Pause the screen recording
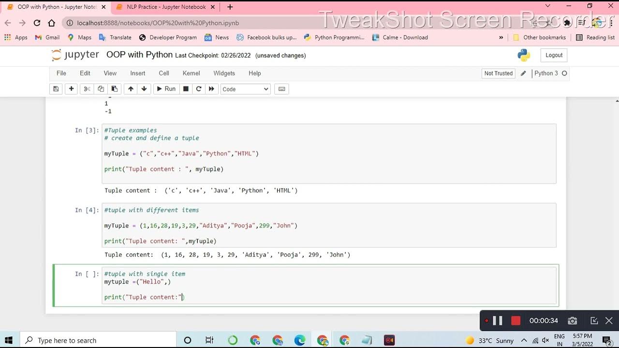Image resolution: width=619 pixels, height=348 pixels. coord(498,320)
